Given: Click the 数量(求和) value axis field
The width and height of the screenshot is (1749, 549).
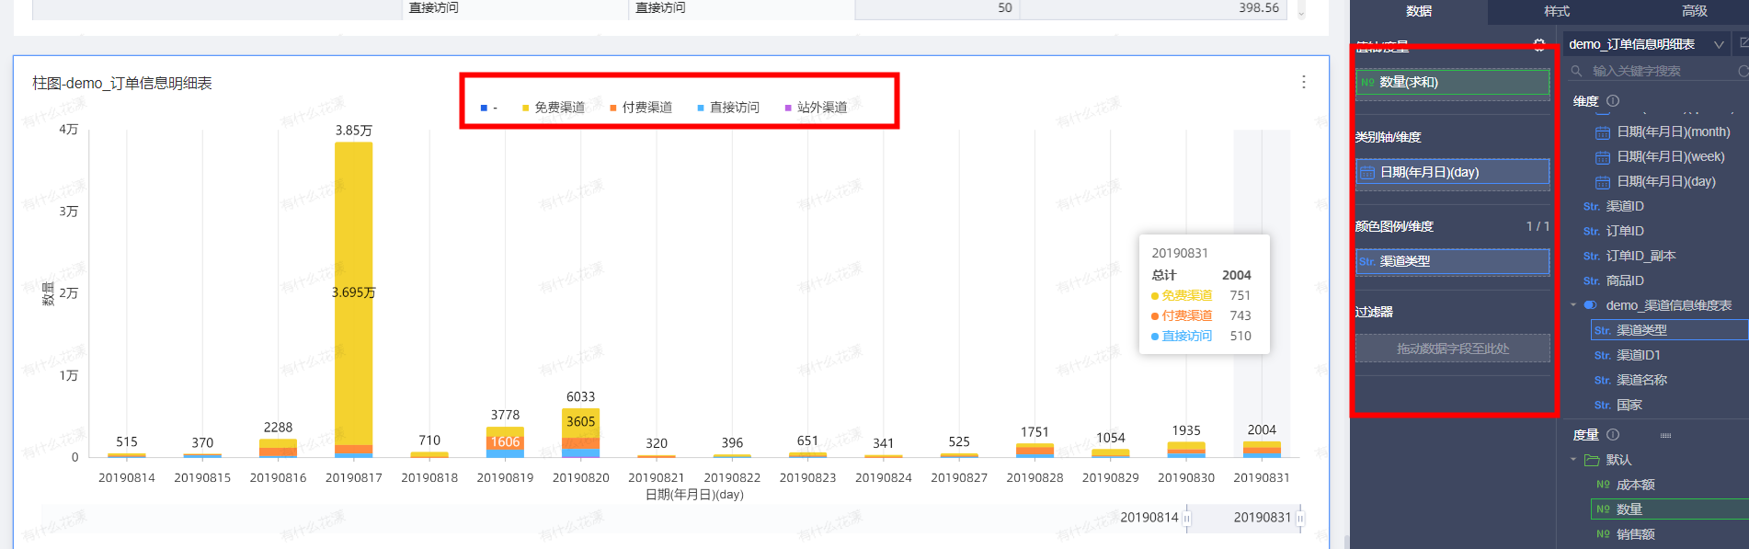Looking at the screenshot, I should pos(1452,83).
